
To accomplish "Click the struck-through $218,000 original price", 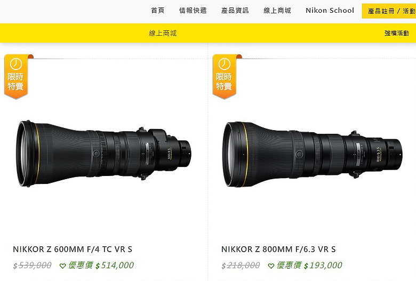I will tap(241, 266).
